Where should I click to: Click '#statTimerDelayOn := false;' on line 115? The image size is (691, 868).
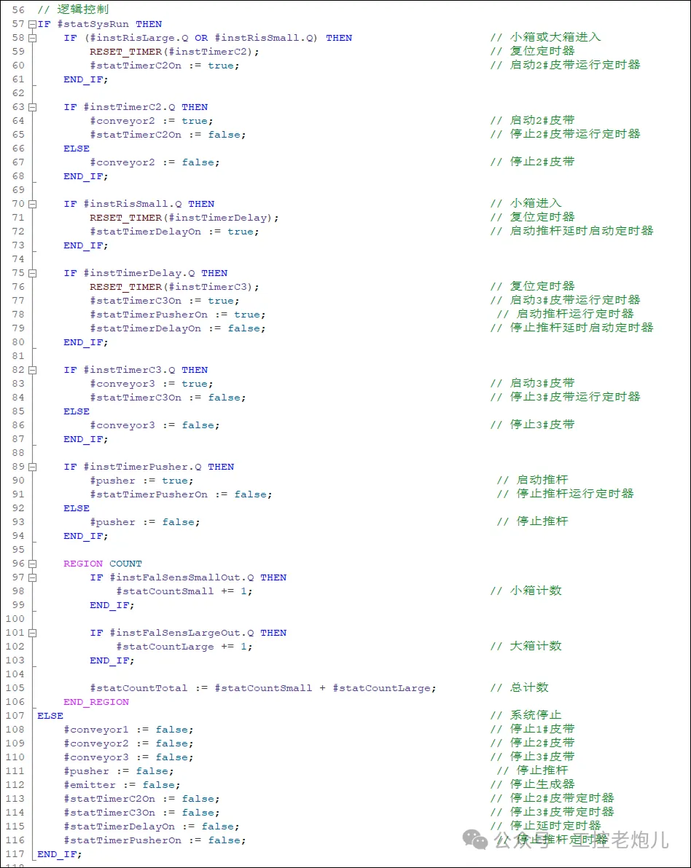(x=152, y=827)
